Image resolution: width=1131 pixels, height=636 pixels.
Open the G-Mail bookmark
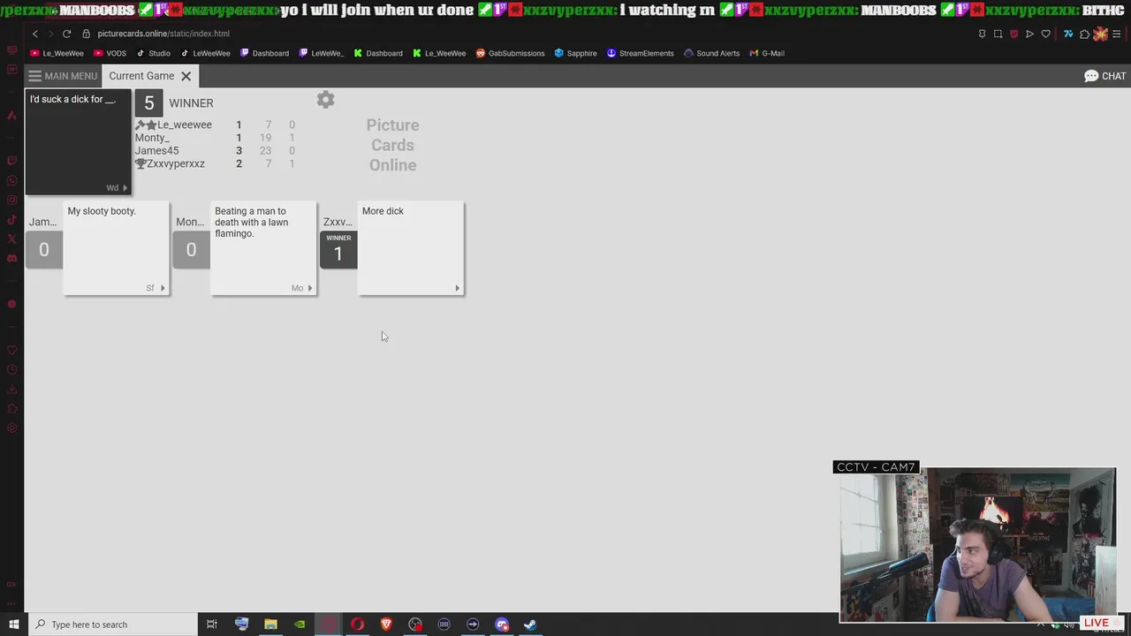pos(766,53)
